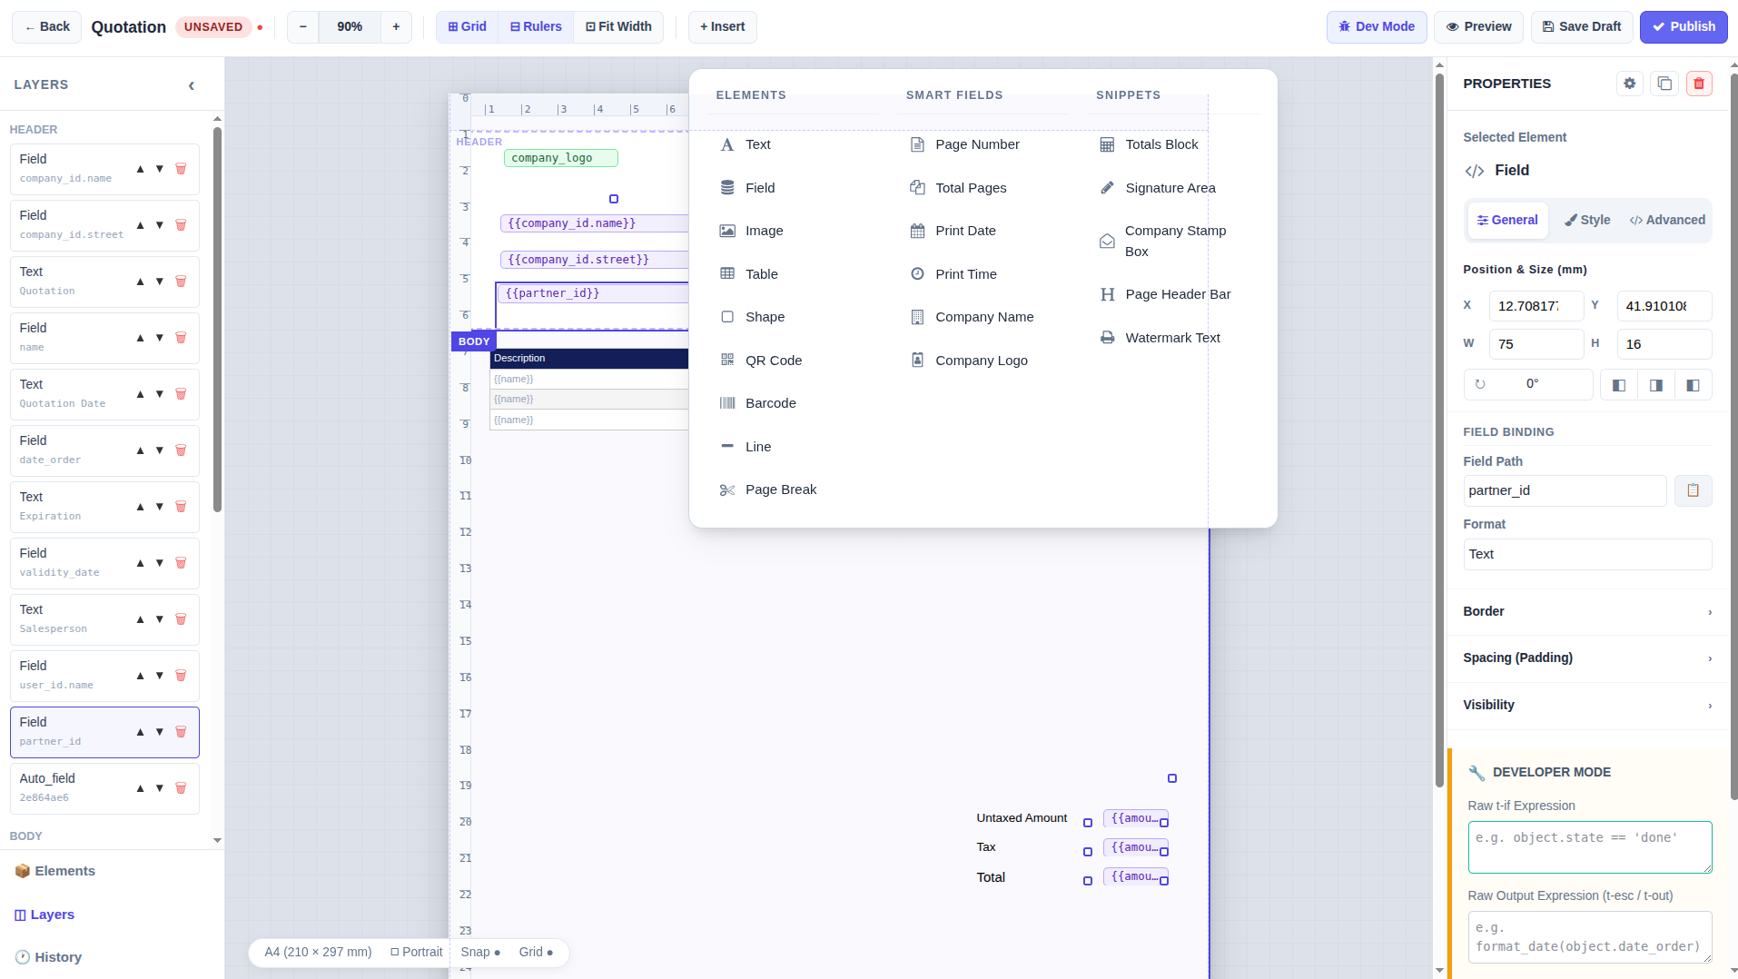Open field path picker clipboard icon
This screenshot has width=1738, height=979.
click(x=1693, y=490)
